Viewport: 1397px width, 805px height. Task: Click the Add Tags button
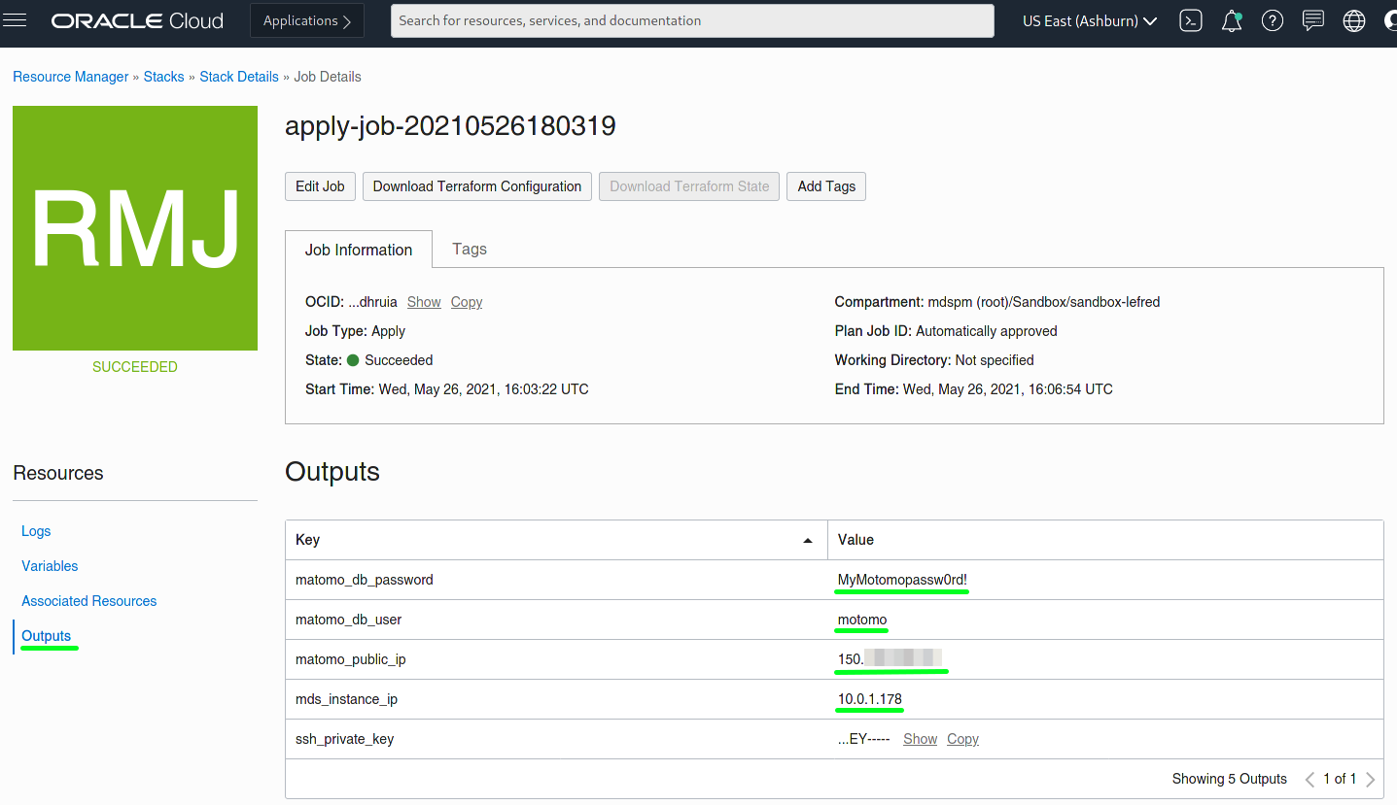tap(826, 186)
